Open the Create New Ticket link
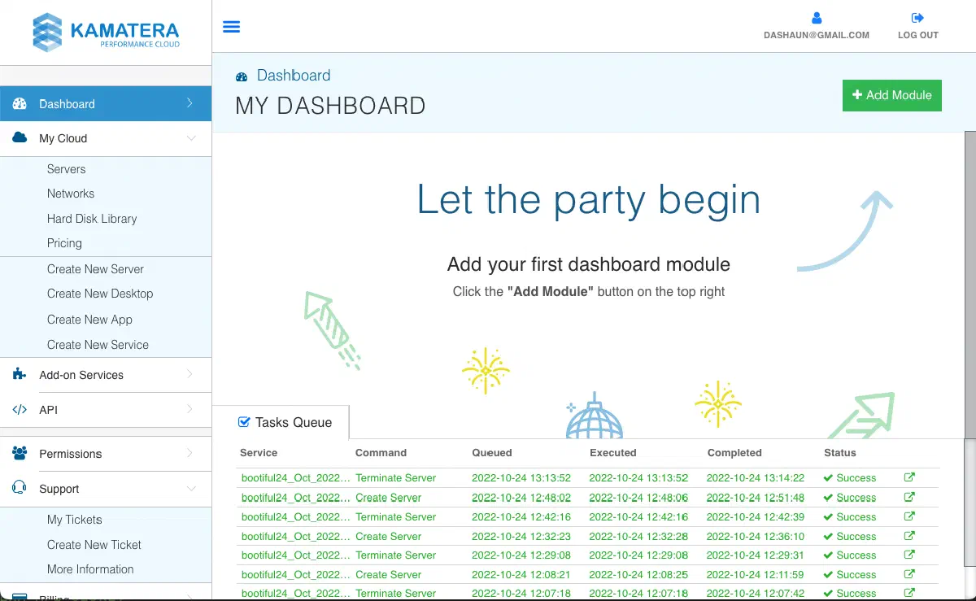This screenshot has height=601, width=976. (94, 545)
